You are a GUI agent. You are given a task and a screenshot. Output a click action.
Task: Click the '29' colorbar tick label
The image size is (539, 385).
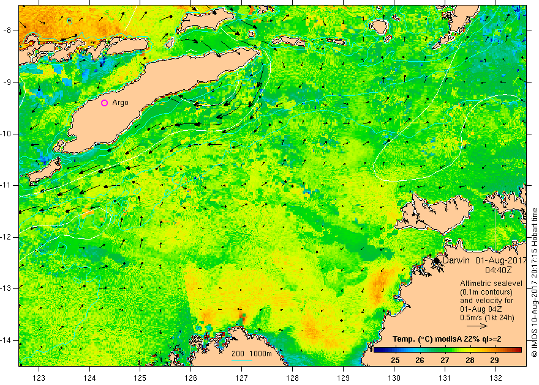pyautogui.click(x=494, y=360)
